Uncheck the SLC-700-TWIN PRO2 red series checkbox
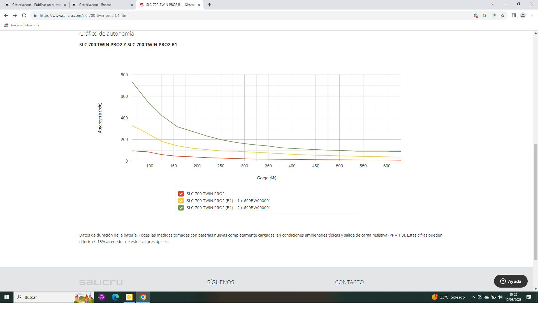Viewport: 538px width, 333px height. (x=181, y=194)
